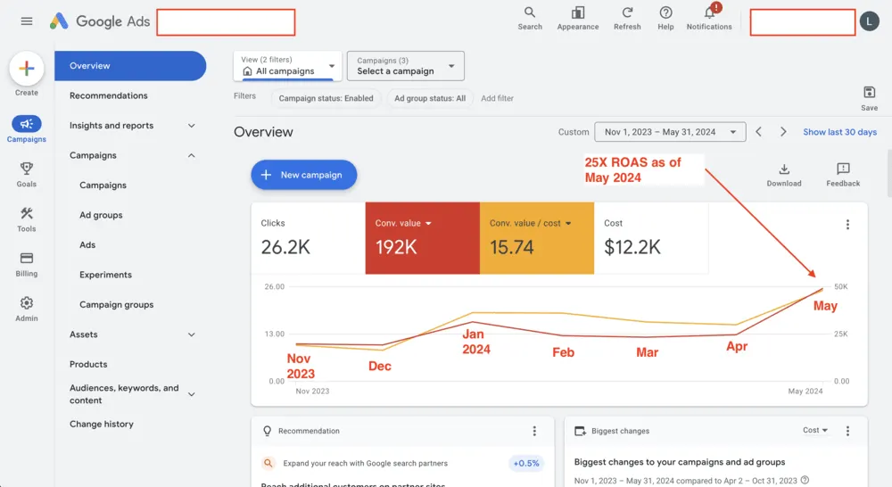
Task: Click the Google Ads logo
Action: coord(100,21)
